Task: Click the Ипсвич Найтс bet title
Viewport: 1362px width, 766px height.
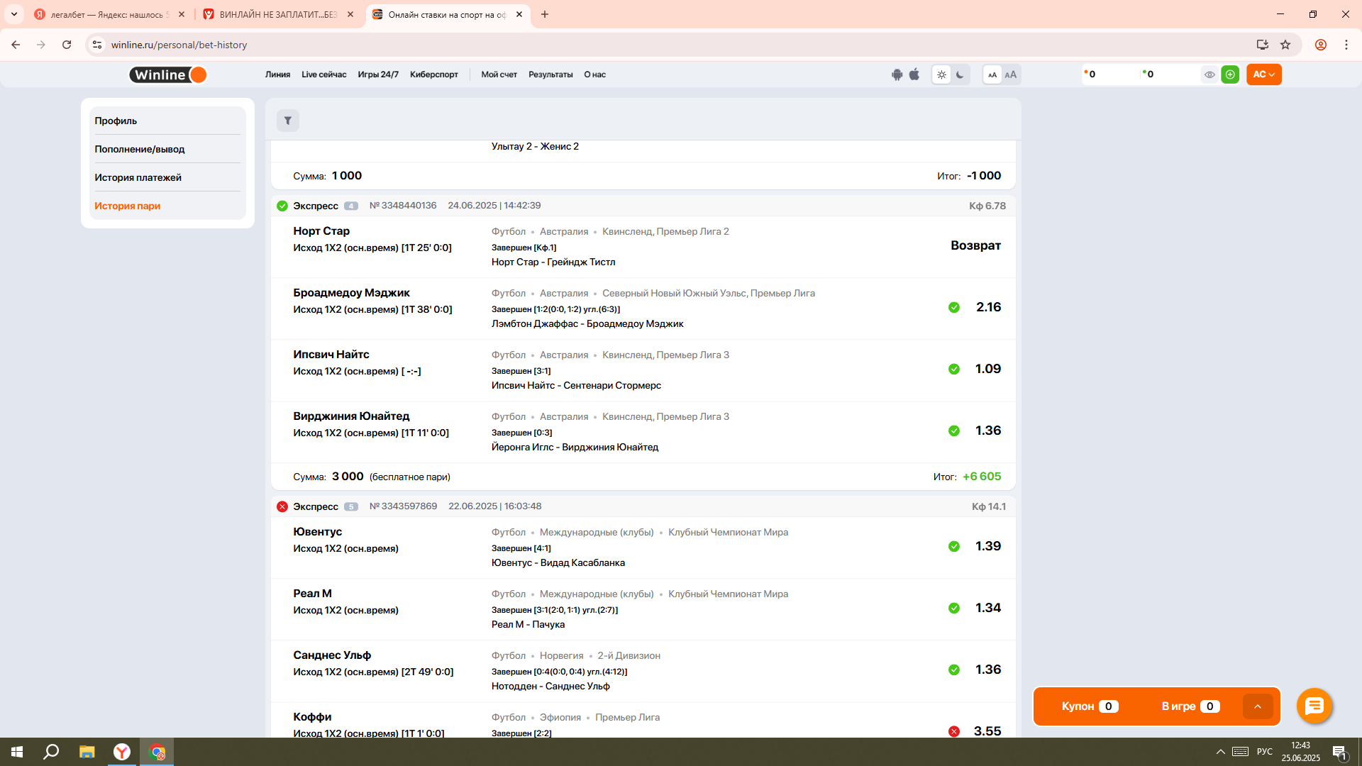Action: (x=331, y=355)
